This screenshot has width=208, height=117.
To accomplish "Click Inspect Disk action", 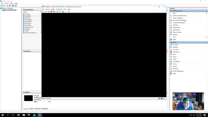I will (x=177, y=28).
